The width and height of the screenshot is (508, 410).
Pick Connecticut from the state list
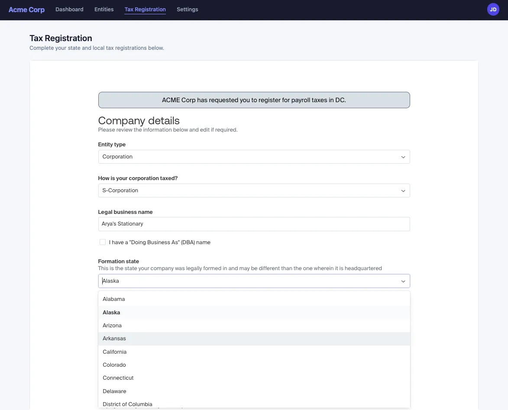254,378
